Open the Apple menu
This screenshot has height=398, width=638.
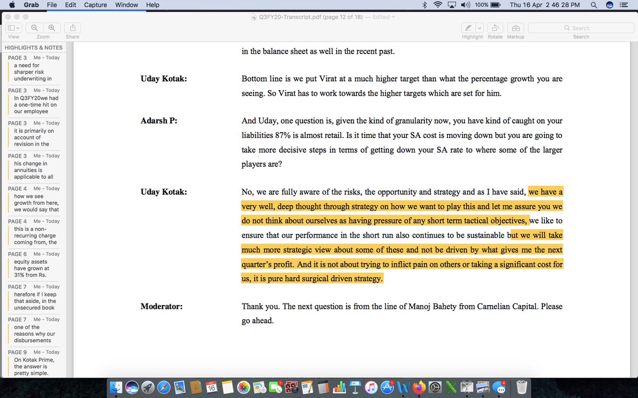click(x=12, y=5)
